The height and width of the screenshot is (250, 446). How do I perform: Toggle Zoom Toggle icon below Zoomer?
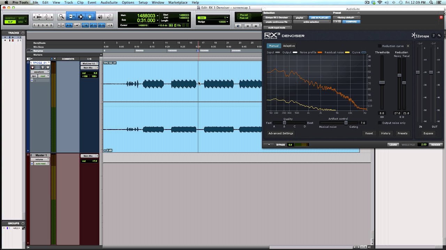(x=61, y=25)
